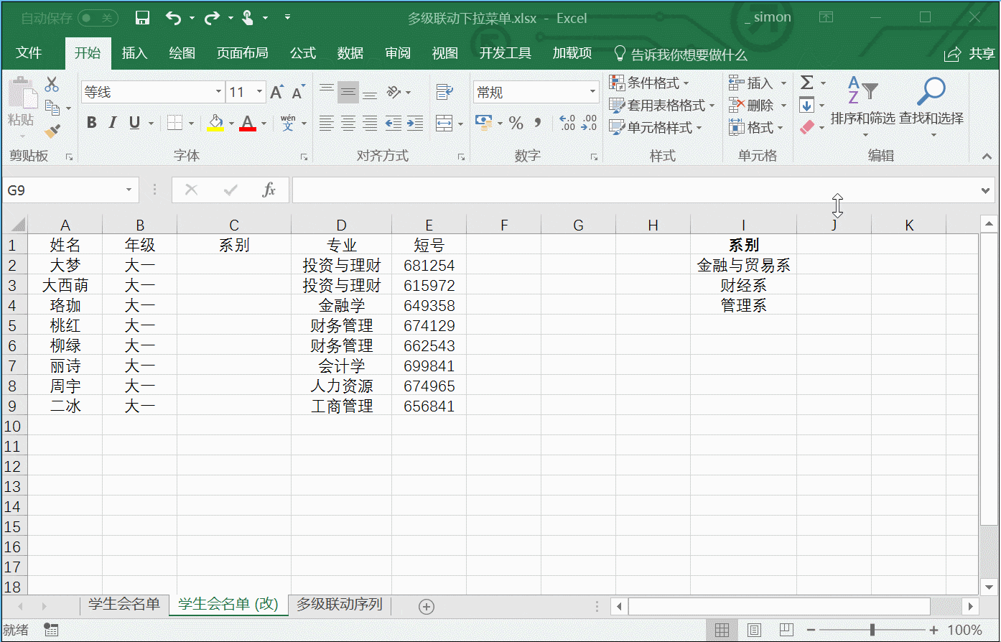This screenshot has height=642, width=1001.
Task: Open the Name Box dropdown arrow
Action: 129,190
